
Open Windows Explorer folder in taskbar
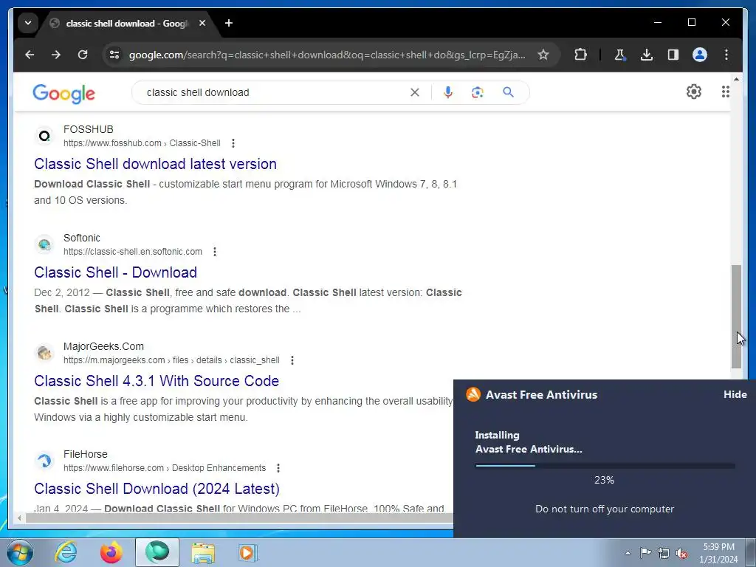click(x=203, y=552)
